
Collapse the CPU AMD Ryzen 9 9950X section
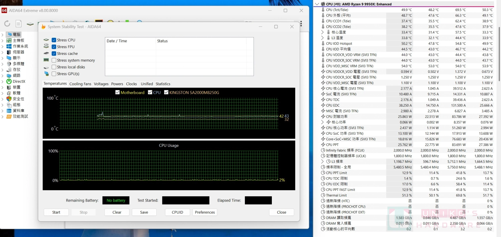pos(317,4)
